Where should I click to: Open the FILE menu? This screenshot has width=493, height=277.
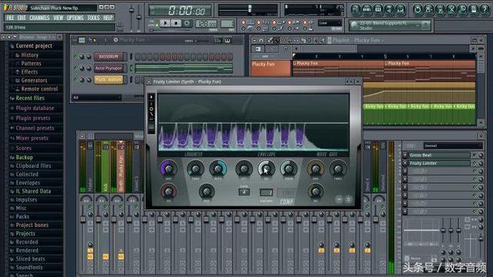(x=10, y=18)
